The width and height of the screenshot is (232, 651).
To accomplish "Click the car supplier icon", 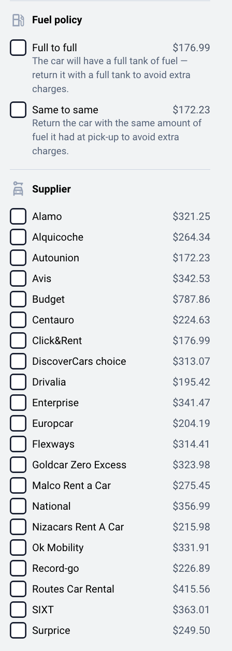I will (18, 189).
